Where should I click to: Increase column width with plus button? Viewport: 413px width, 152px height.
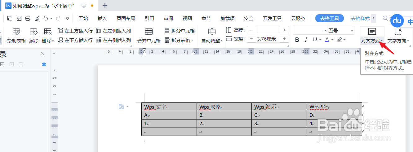284,39
